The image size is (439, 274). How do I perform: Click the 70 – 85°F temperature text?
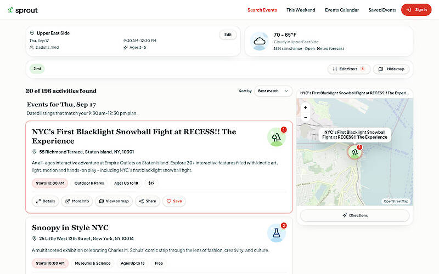point(285,35)
